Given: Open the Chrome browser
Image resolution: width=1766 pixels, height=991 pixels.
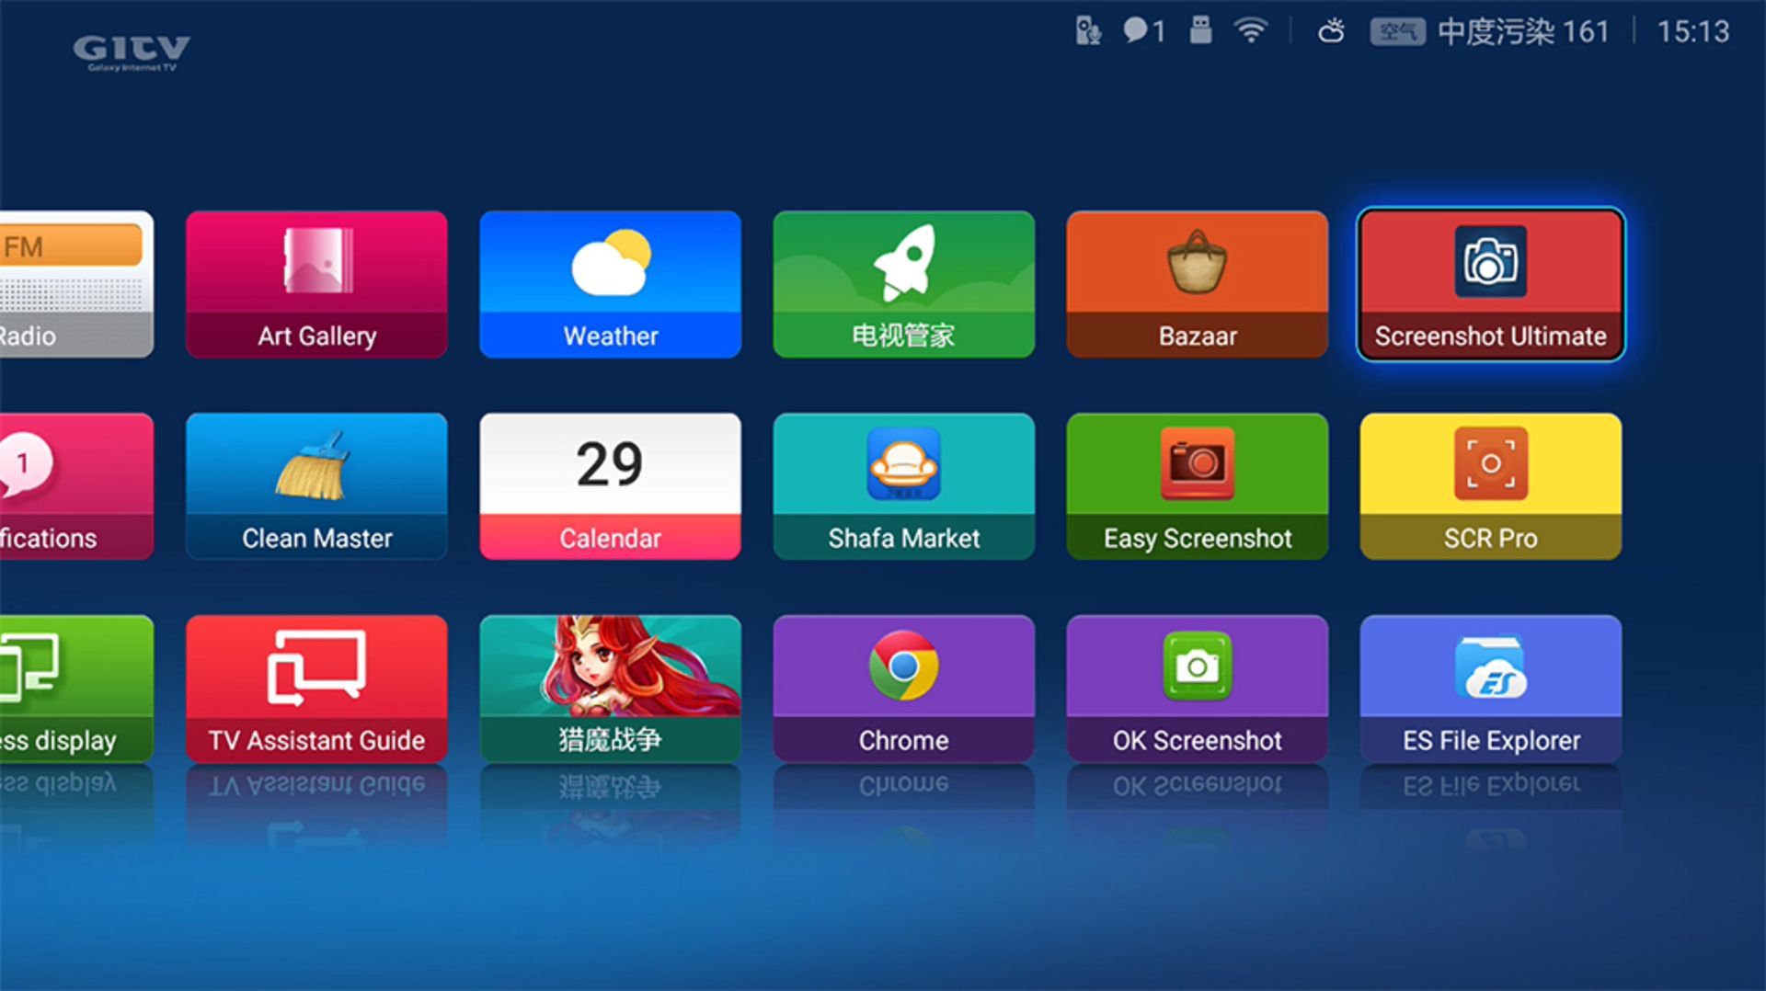Looking at the screenshot, I should (x=903, y=688).
